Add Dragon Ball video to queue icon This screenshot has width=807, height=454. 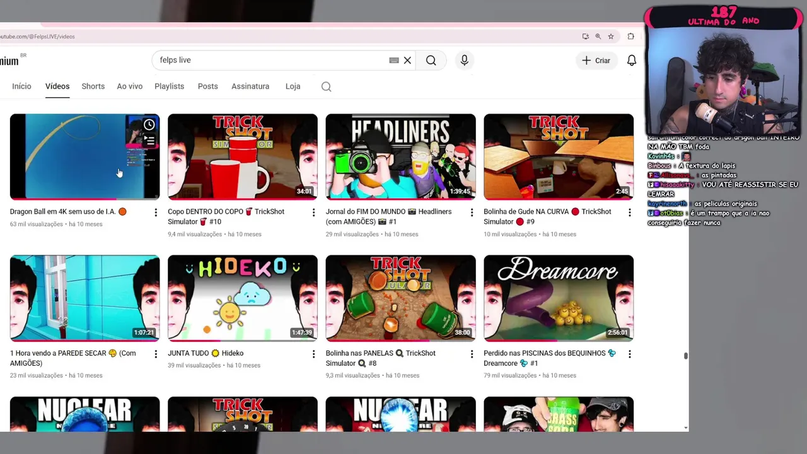tap(149, 141)
